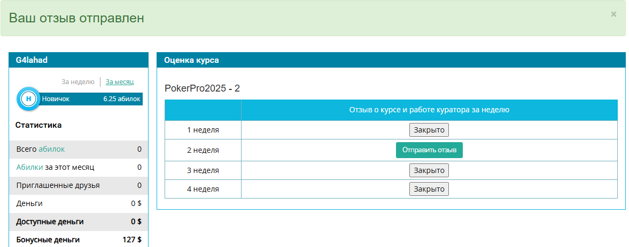The height and width of the screenshot is (247, 629).
Task: Select the PokerPro2025 - 2 course title
Action: [202, 88]
